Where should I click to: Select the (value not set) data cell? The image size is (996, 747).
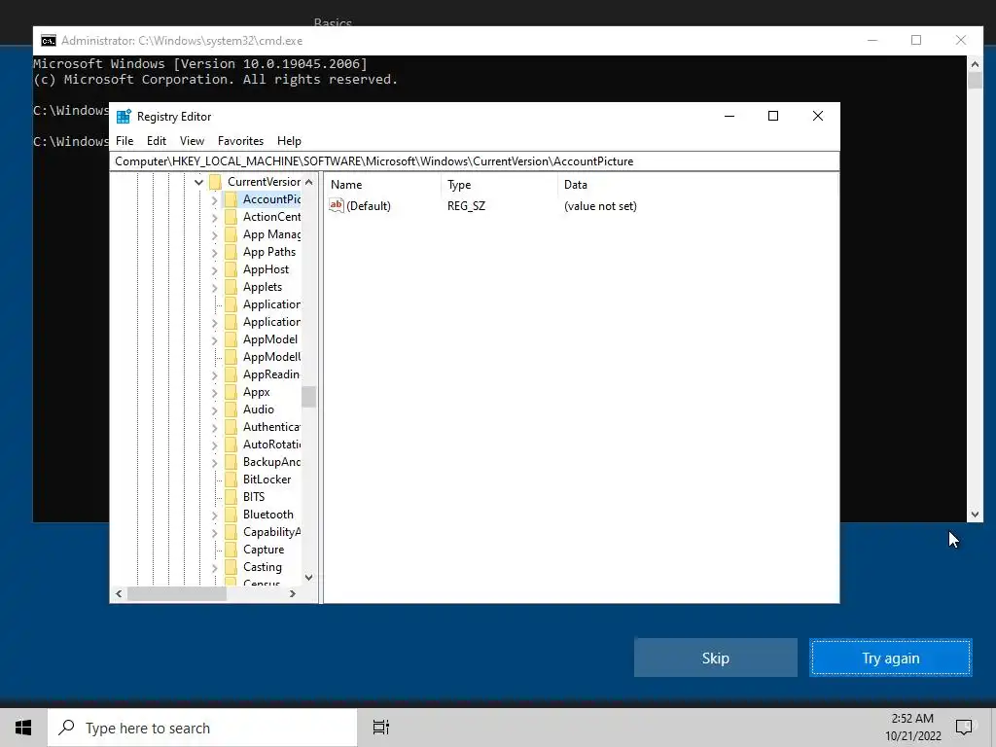600,206
